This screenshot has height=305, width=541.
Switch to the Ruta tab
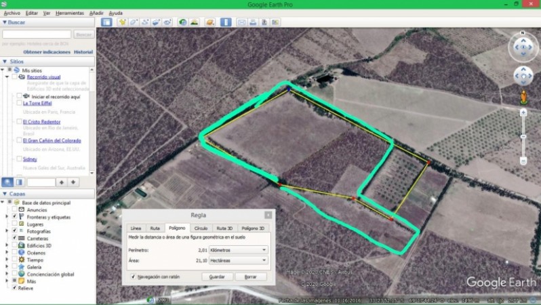(155, 228)
